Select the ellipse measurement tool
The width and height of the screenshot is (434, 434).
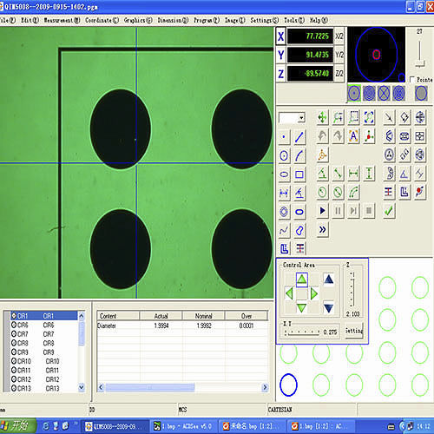click(284, 174)
